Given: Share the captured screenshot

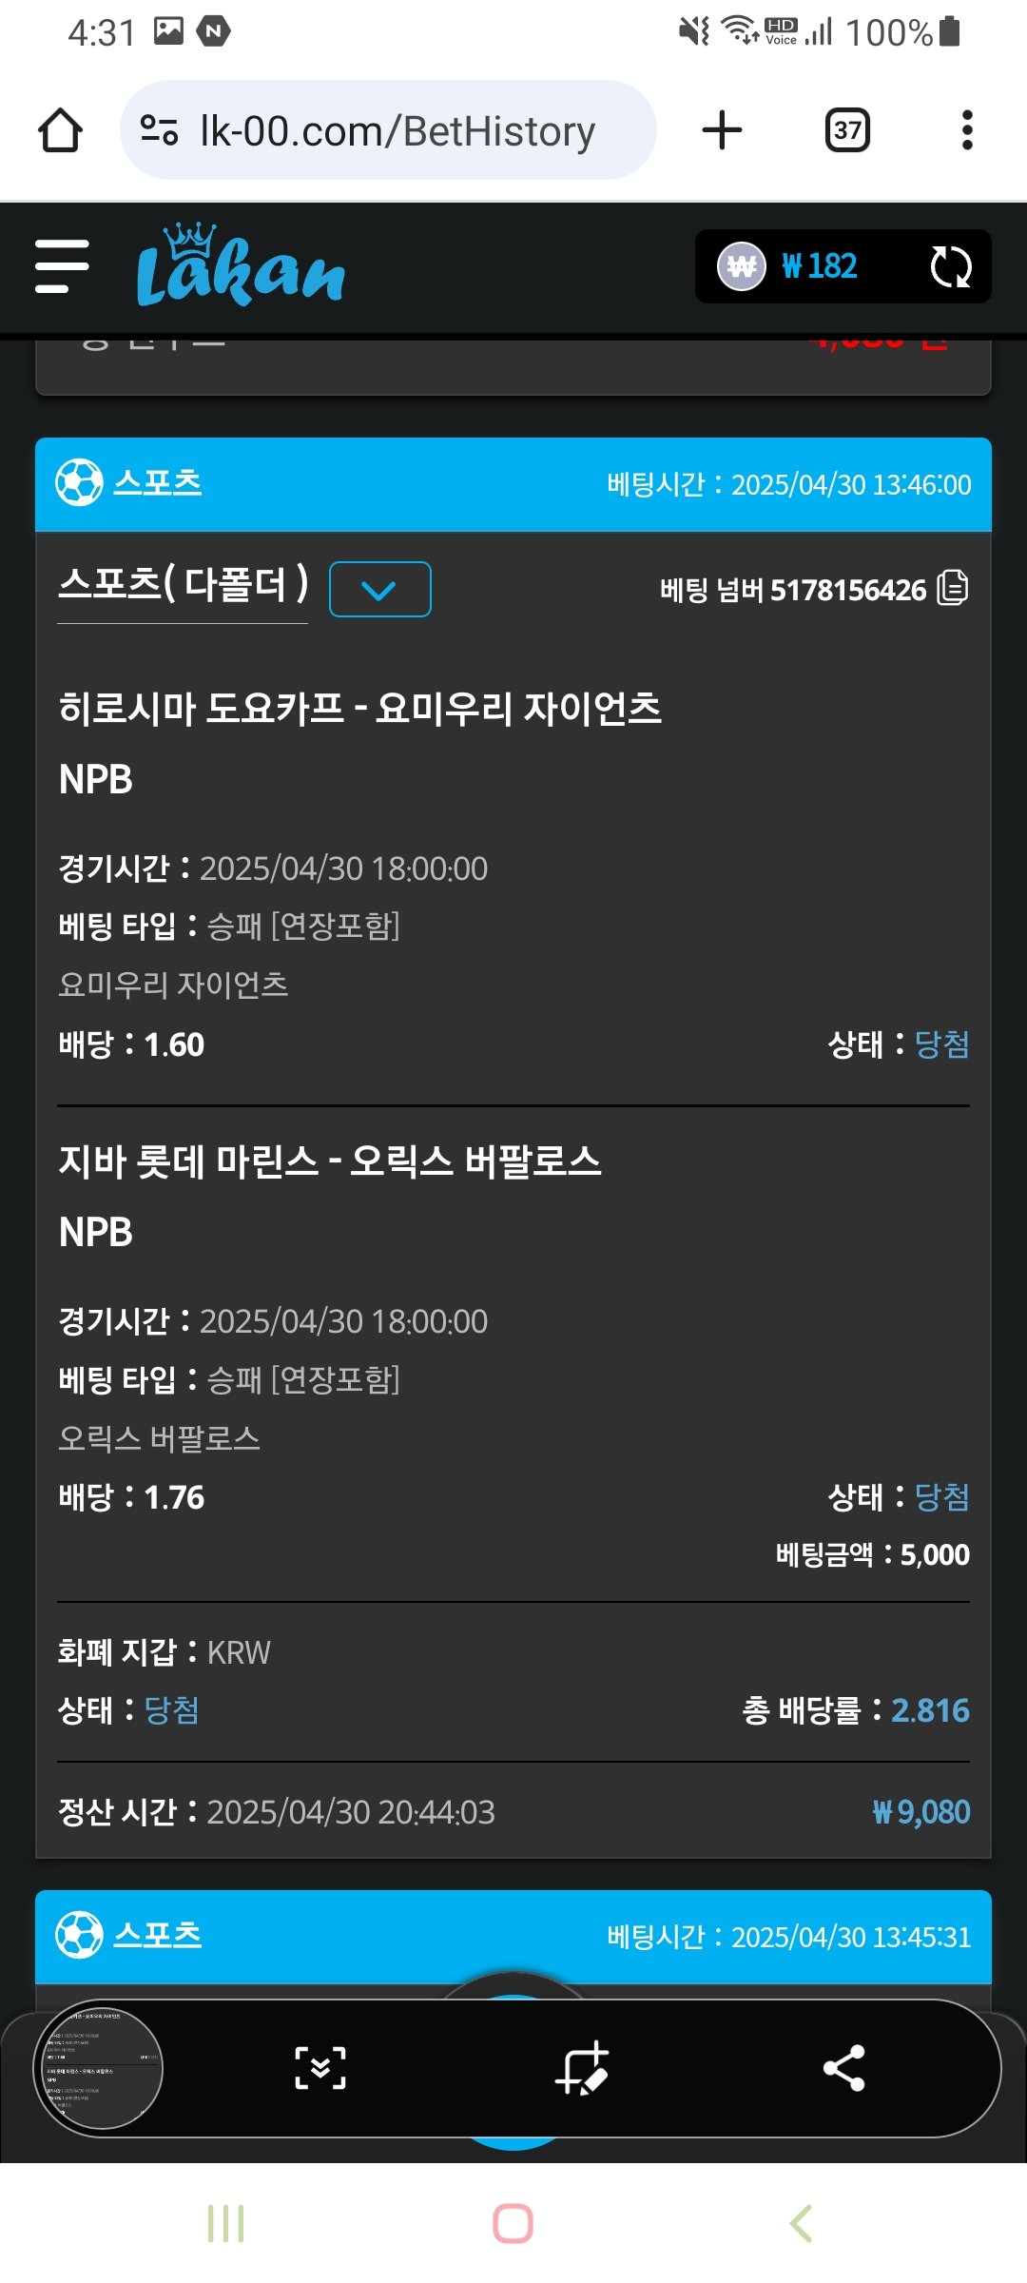Looking at the screenshot, I should [843, 2068].
